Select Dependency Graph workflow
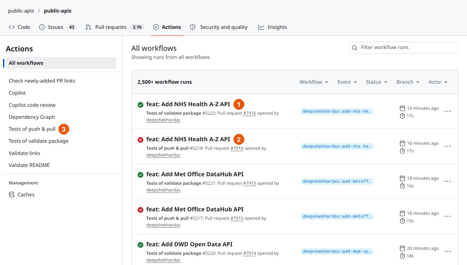 32,117
